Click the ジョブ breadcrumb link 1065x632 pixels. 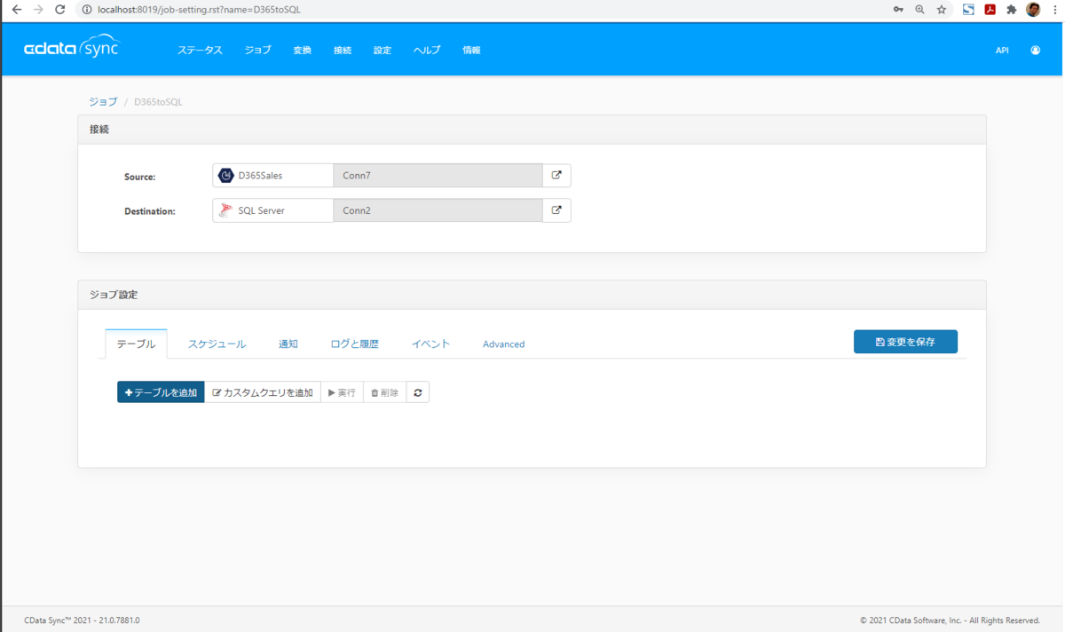point(103,102)
